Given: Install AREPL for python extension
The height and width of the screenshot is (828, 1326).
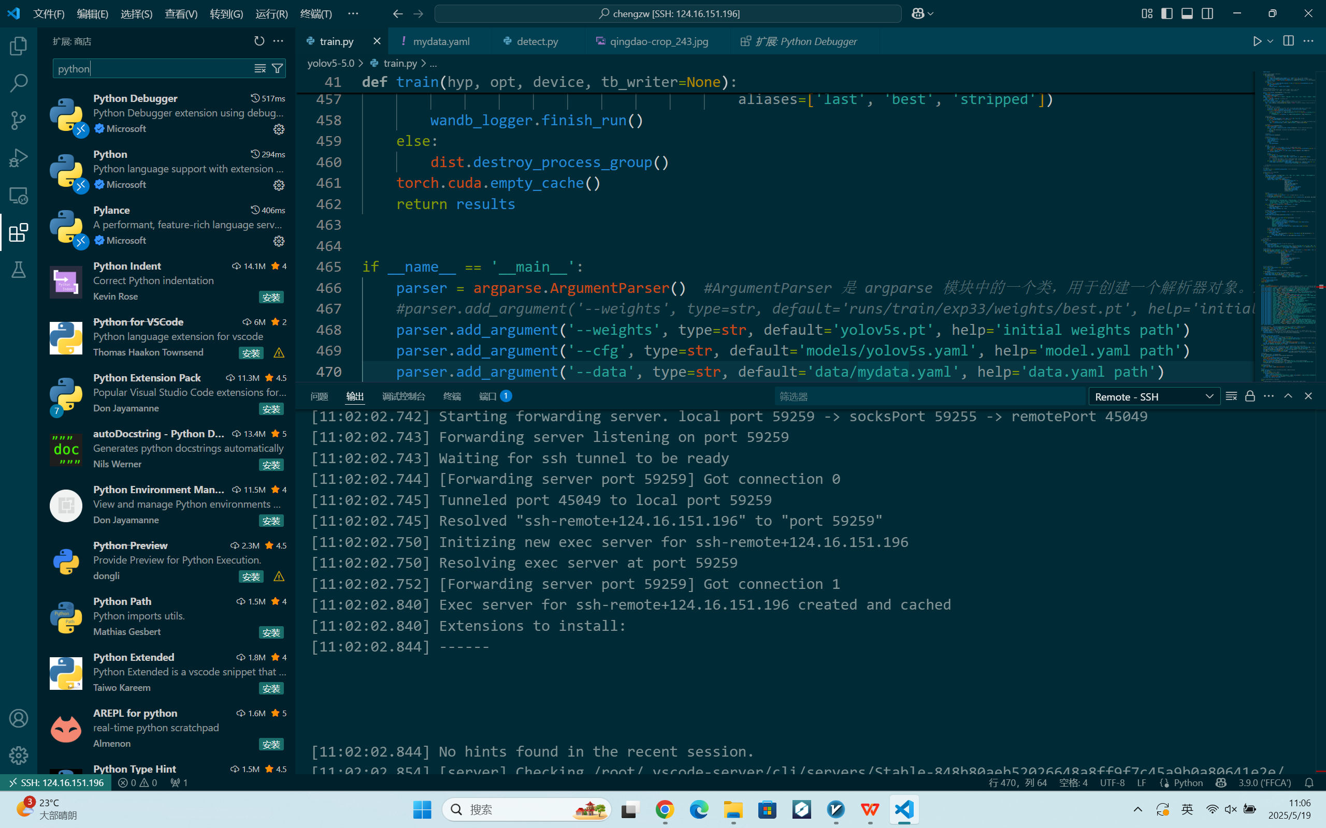Looking at the screenshot, I should (x=271, y=744).
